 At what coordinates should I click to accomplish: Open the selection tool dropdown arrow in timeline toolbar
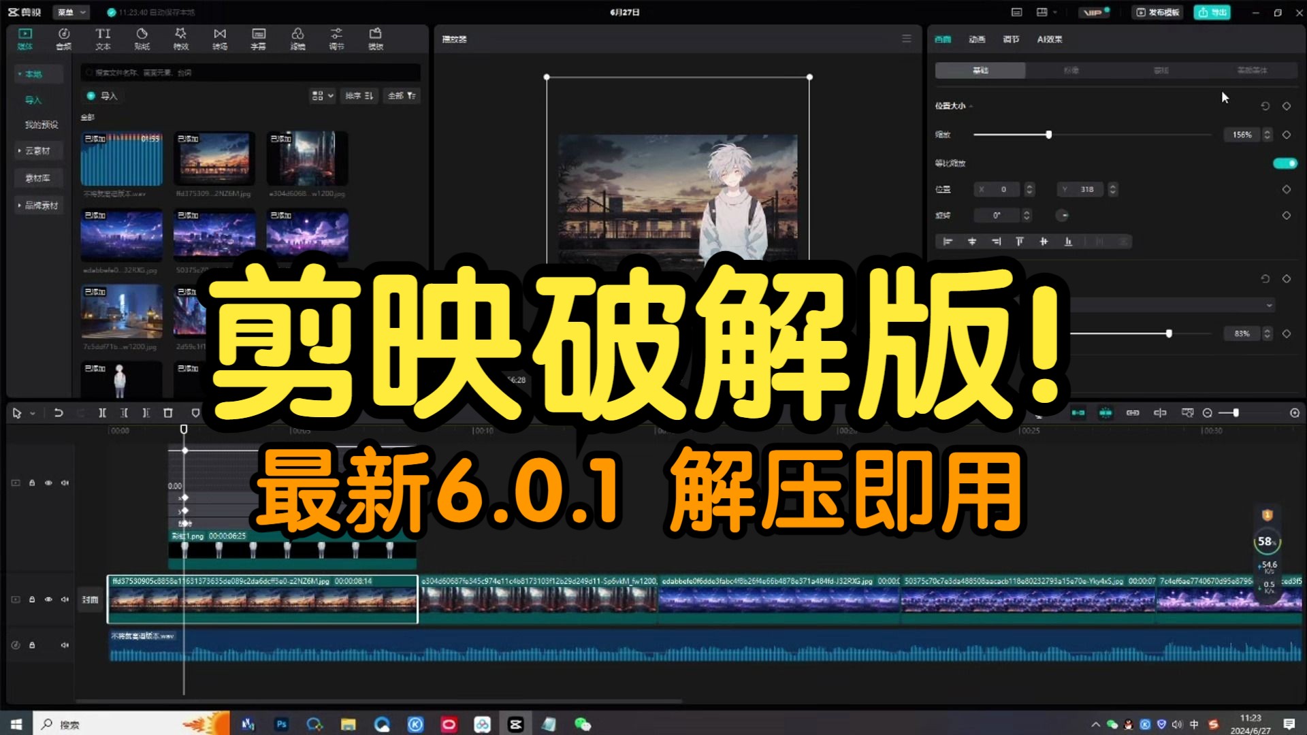[x=33, y=413]
